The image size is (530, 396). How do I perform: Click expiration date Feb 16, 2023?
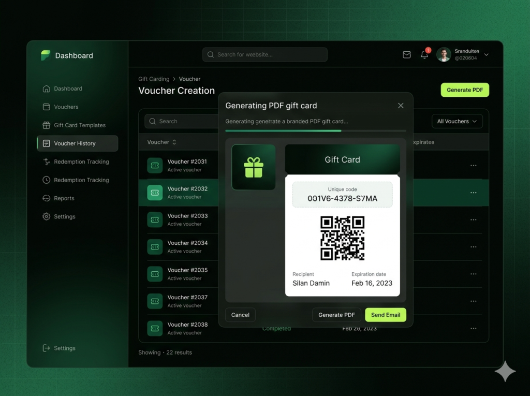point(372,283)
